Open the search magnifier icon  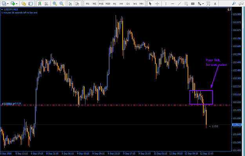[234, 4]
